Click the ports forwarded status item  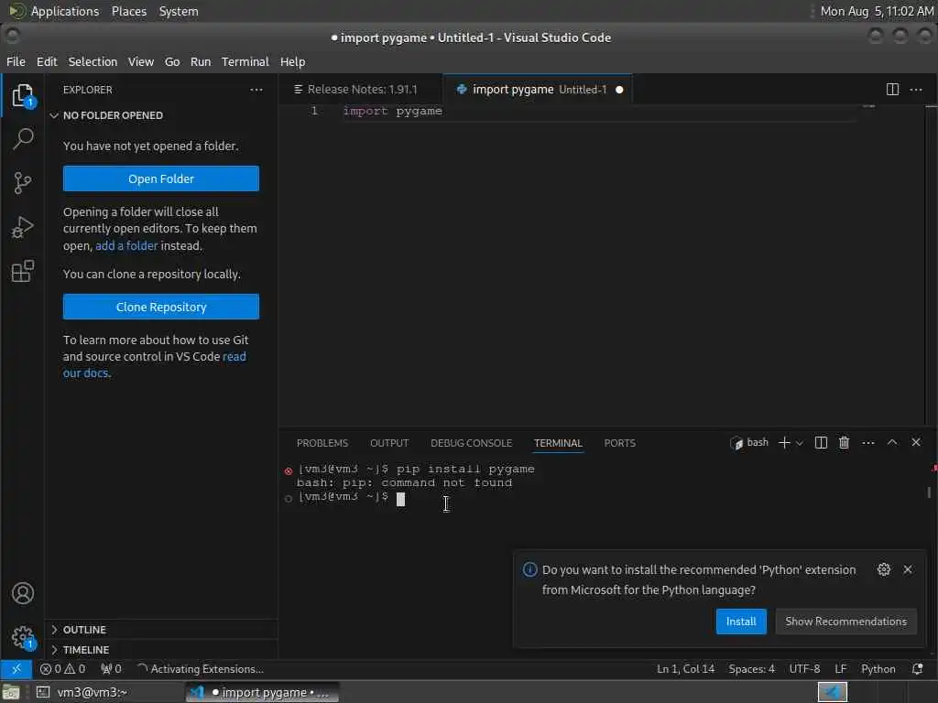[111, 669]
